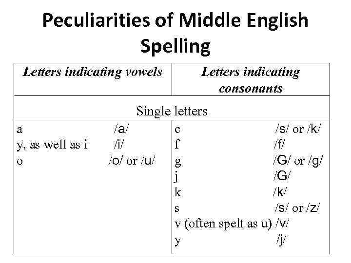Select the /f/ pronunciation text
Screen dimensions: 351x263
pyautogui.click(x=279, y=145)
